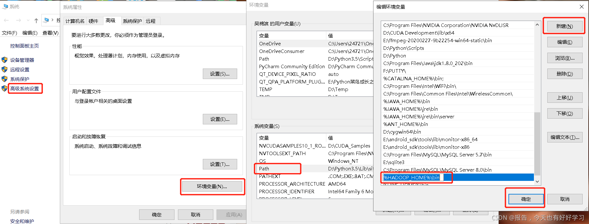Click 设置(E) user profile button
Viewport: 589px width, 224px height.
(x=220, y=119)
